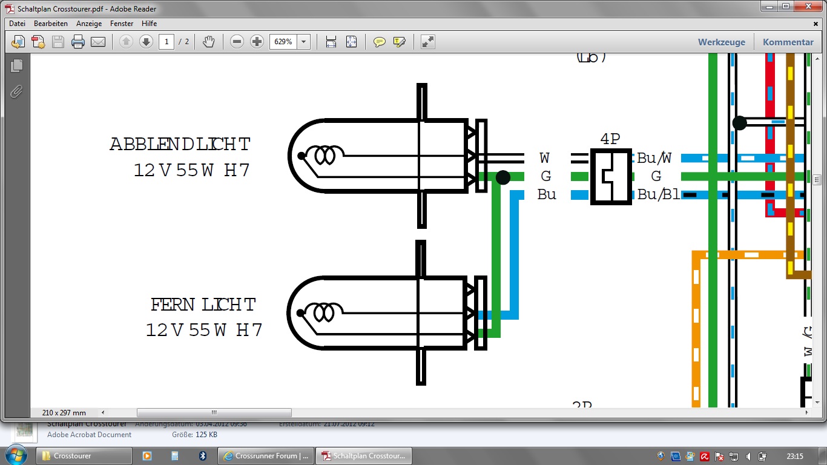Fit the page width to the window
The height and width of the screenshot is (465, 827).
tap(331, 42)
